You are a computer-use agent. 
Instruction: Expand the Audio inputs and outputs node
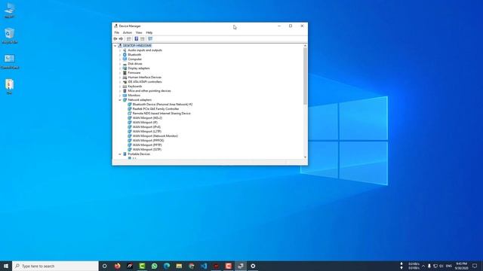pos(120,50)
